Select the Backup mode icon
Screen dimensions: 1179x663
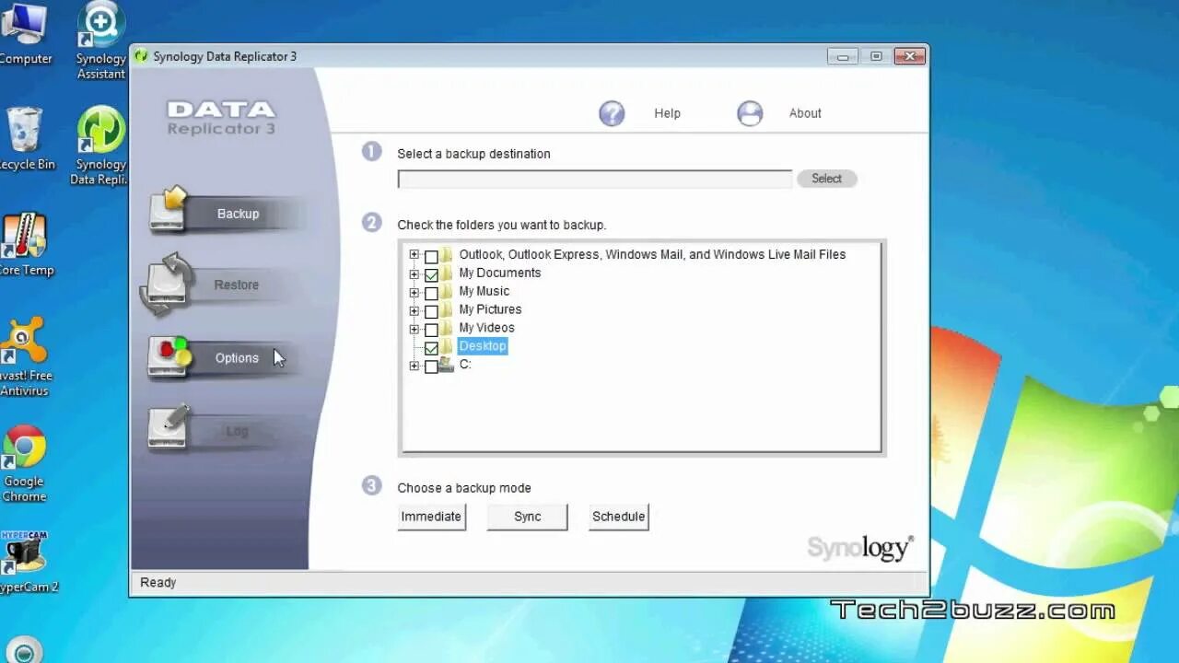click(169, 210)
